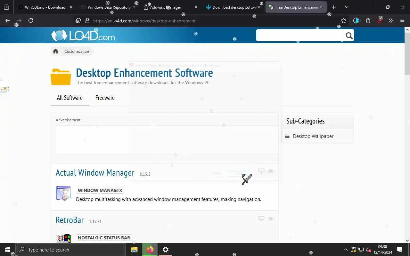Click the magnifier search button

click(x=349, y=36)
